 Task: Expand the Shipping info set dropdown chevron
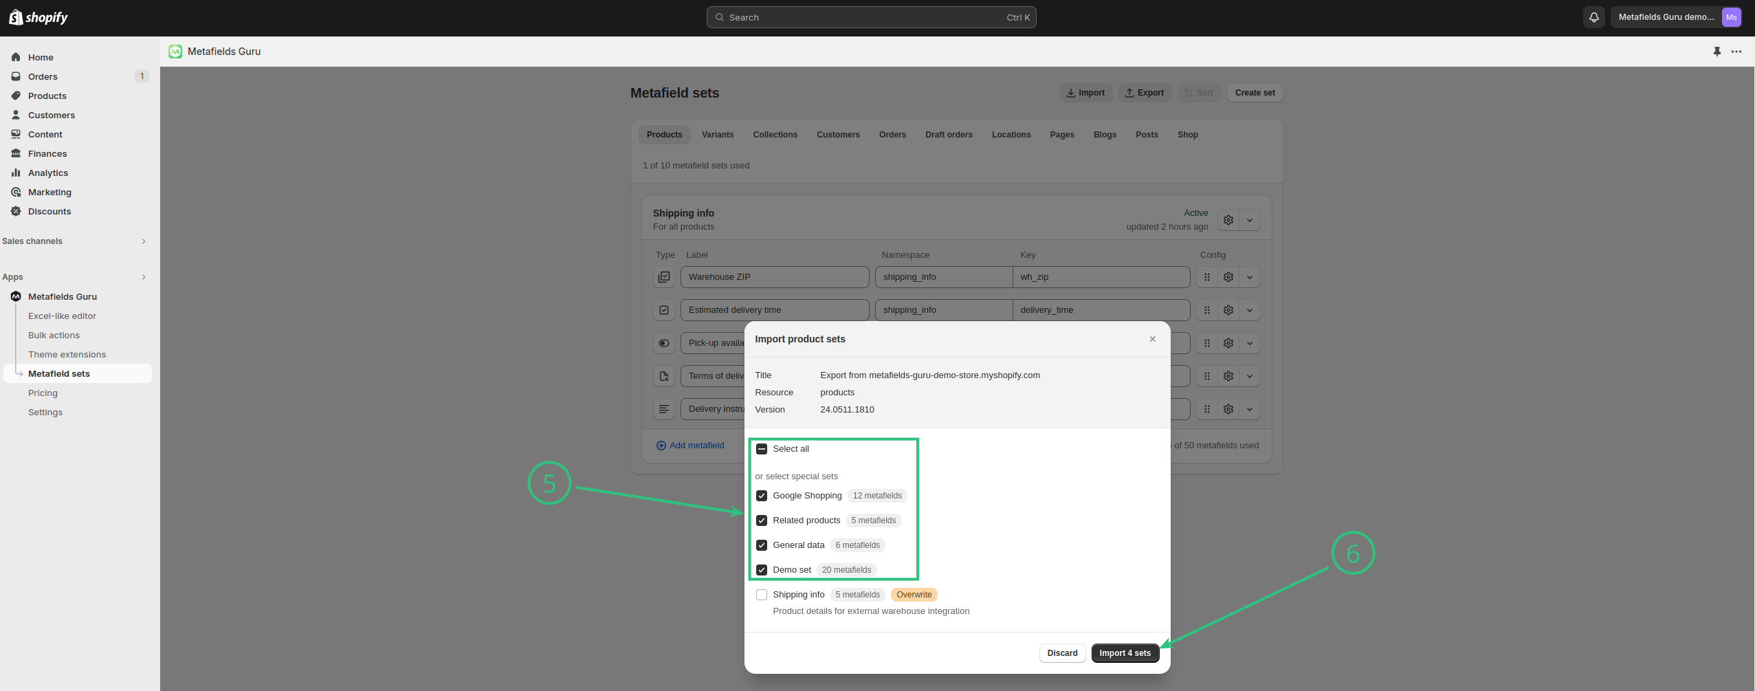point(1249,220)
